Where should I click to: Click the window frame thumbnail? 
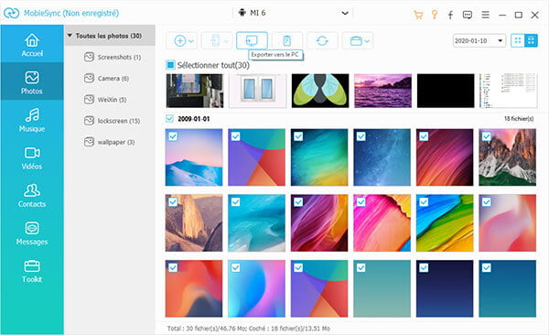click(257, 91)
